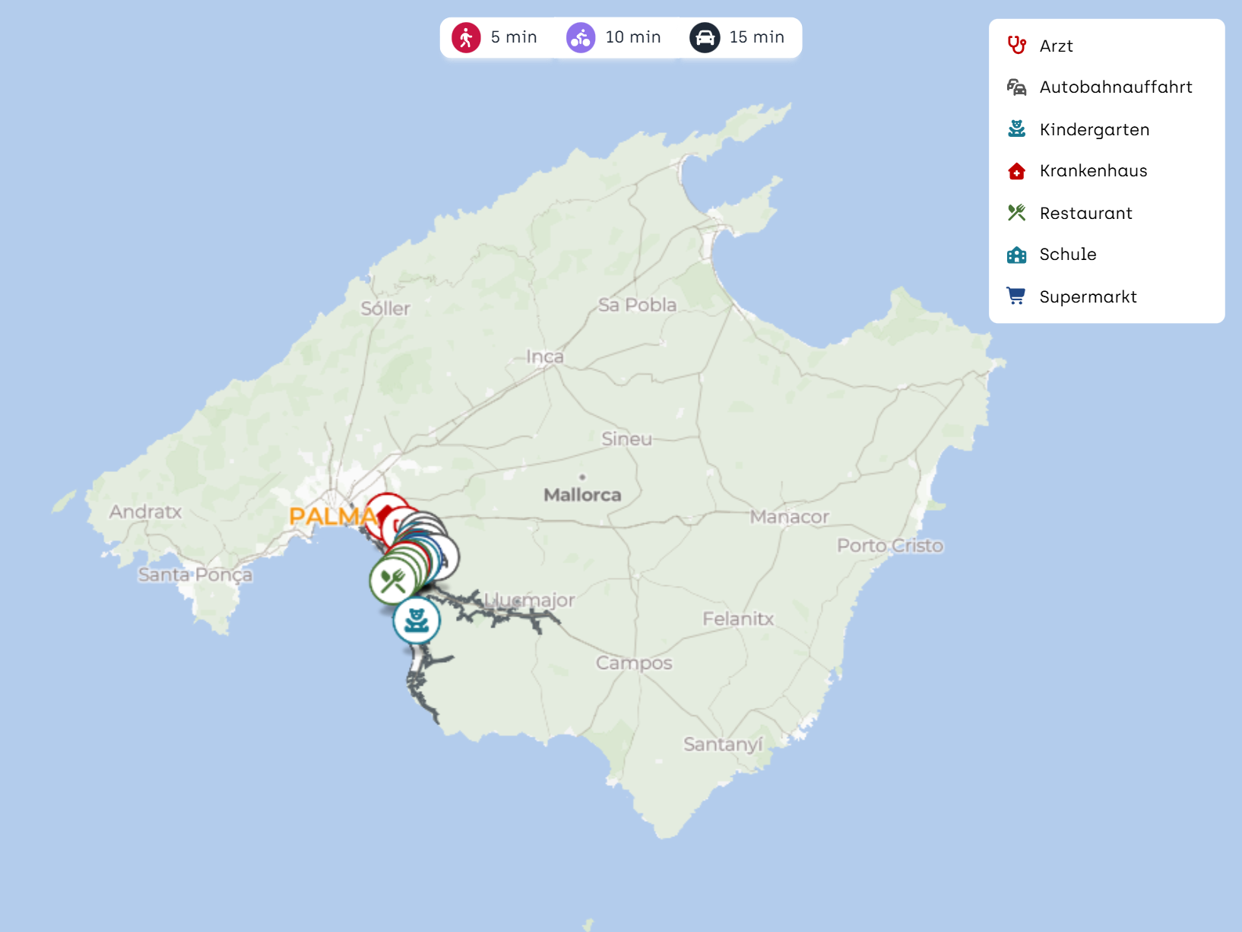
Task: Click the Kindergarten teddy icon in legend
Action: (1016, 129)
